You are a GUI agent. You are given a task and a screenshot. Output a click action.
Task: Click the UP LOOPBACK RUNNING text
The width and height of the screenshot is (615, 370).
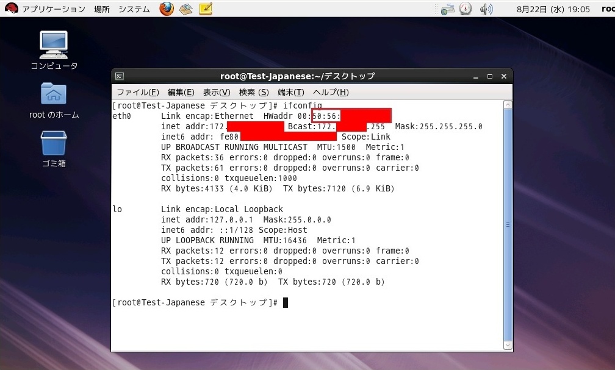(207, 241)
